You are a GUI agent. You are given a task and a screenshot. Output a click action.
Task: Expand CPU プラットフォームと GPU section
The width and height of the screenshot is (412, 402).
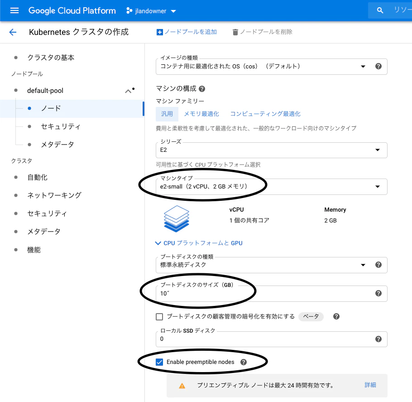point(199,243)
